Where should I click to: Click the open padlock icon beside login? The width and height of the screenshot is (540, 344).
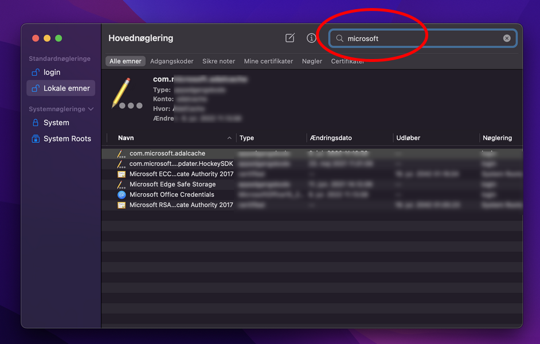point(36,72)
